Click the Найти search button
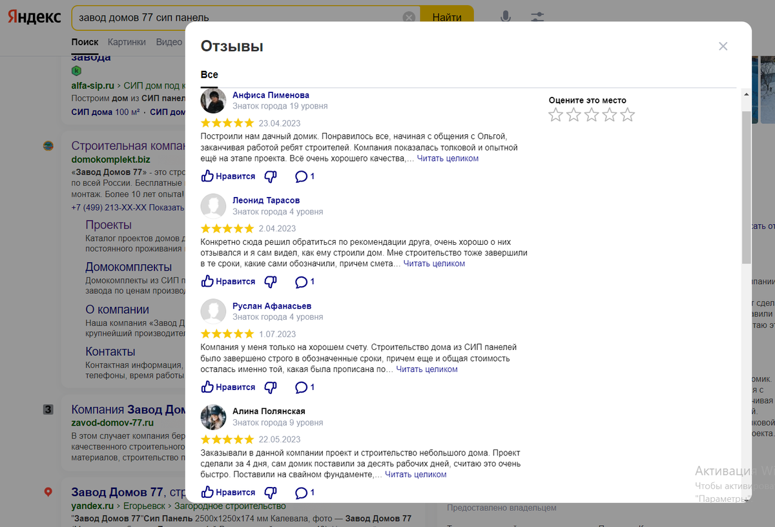775x527 pixels. tap(447, 17)
